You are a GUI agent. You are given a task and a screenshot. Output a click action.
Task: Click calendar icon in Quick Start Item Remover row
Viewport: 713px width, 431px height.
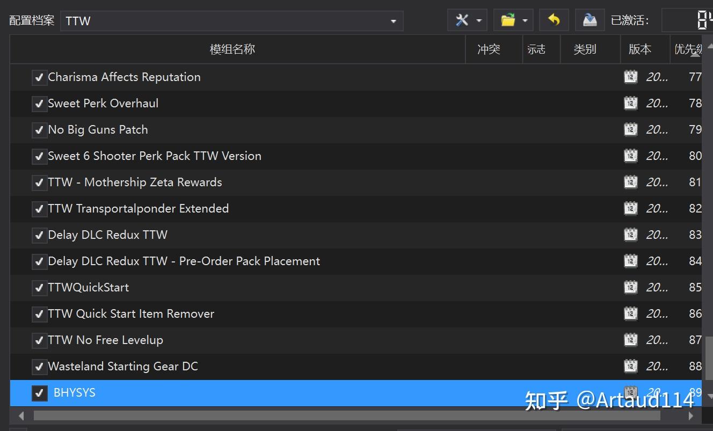(x=631, y=313)
